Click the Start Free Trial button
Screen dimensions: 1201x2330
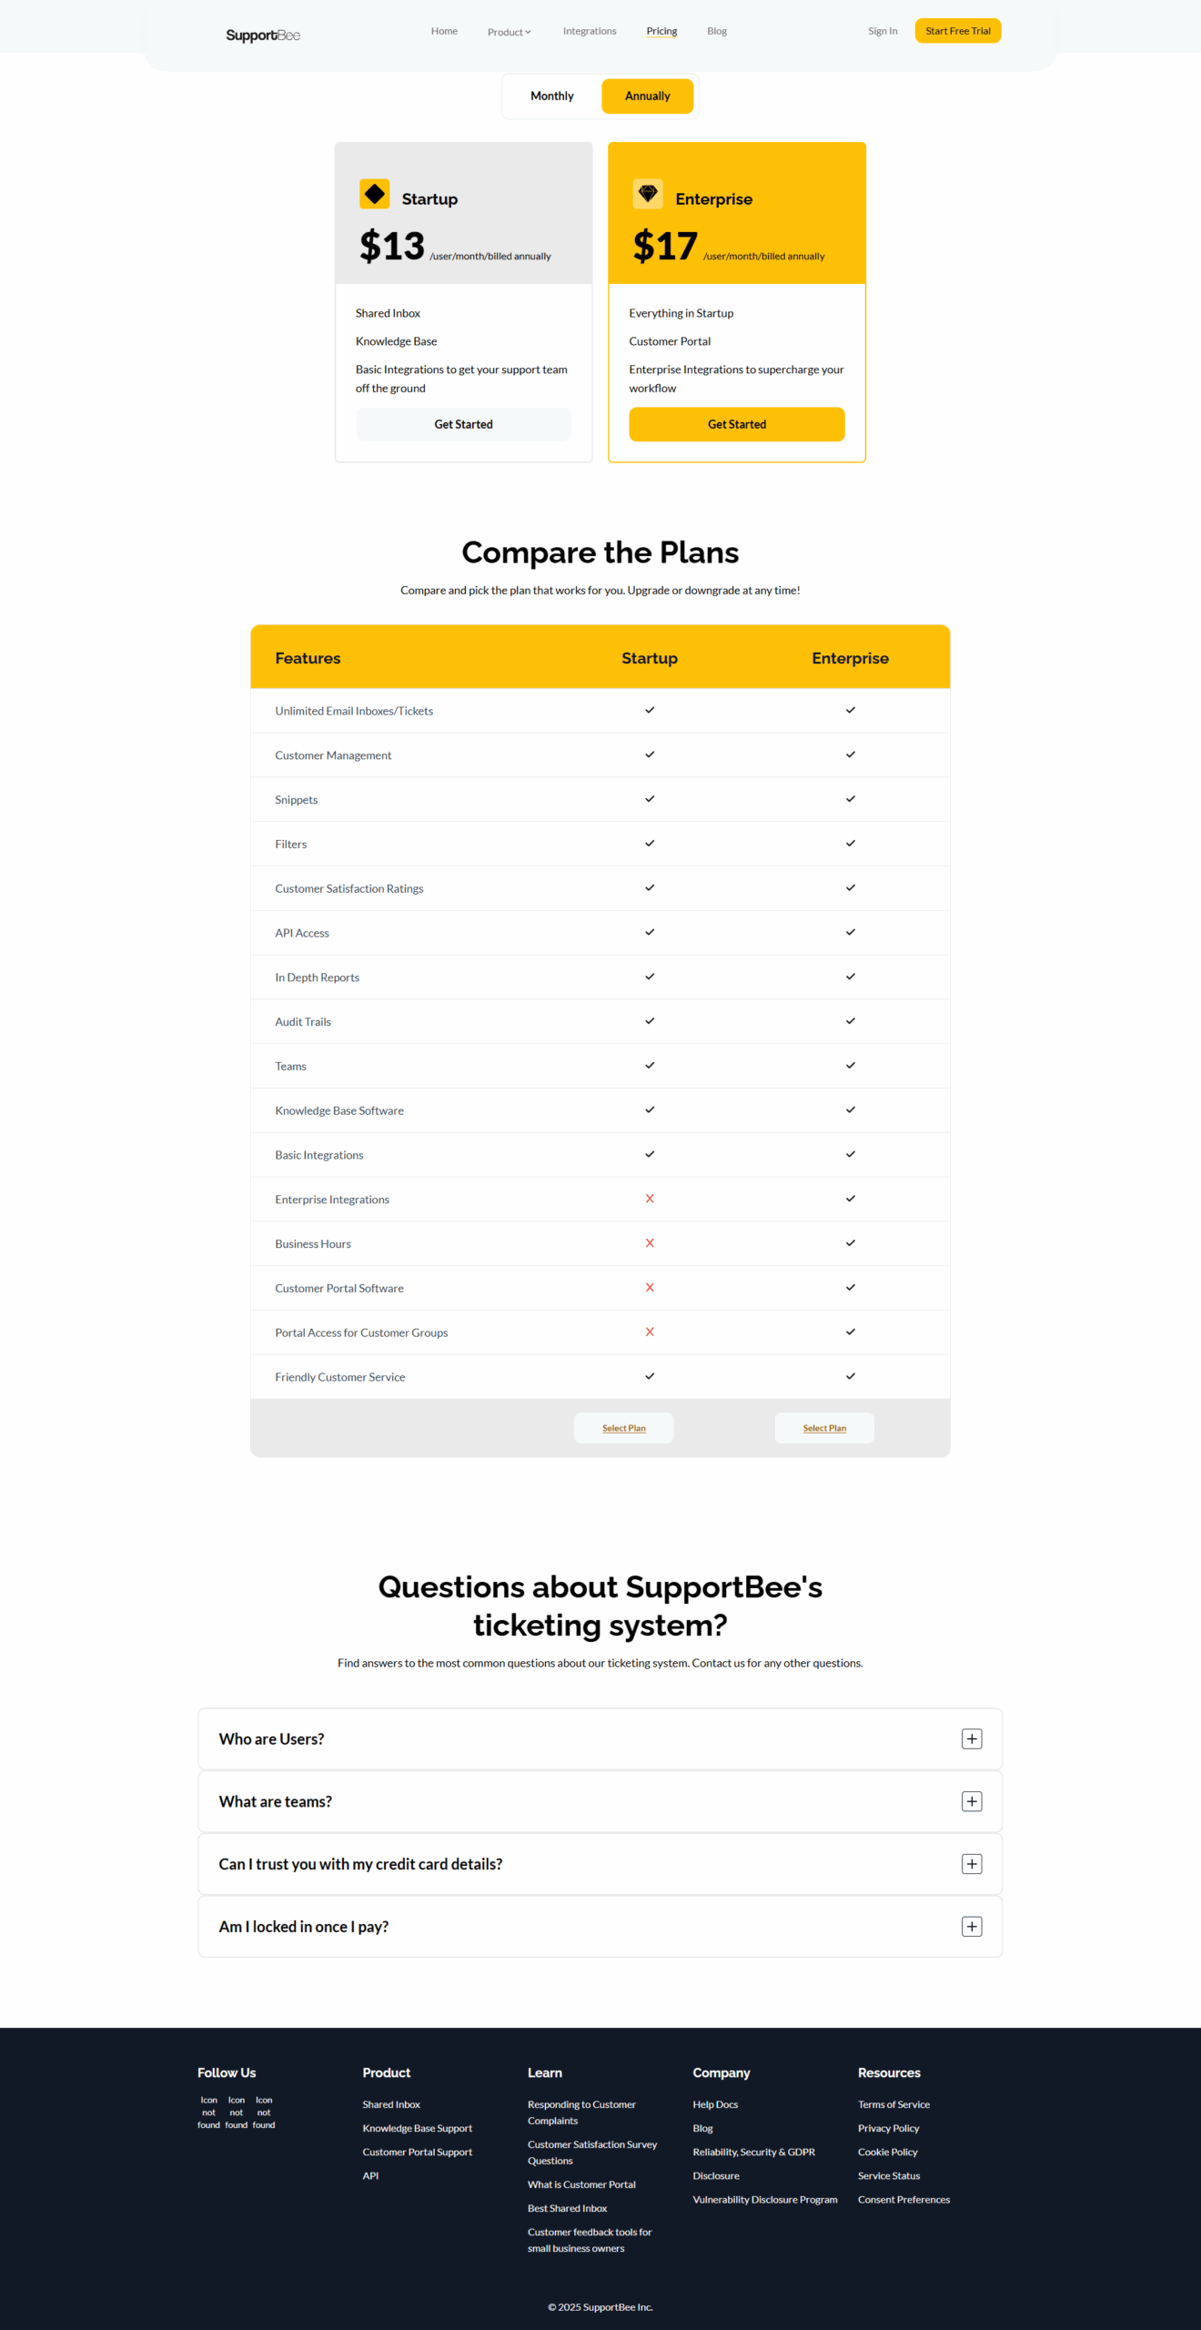957,31
